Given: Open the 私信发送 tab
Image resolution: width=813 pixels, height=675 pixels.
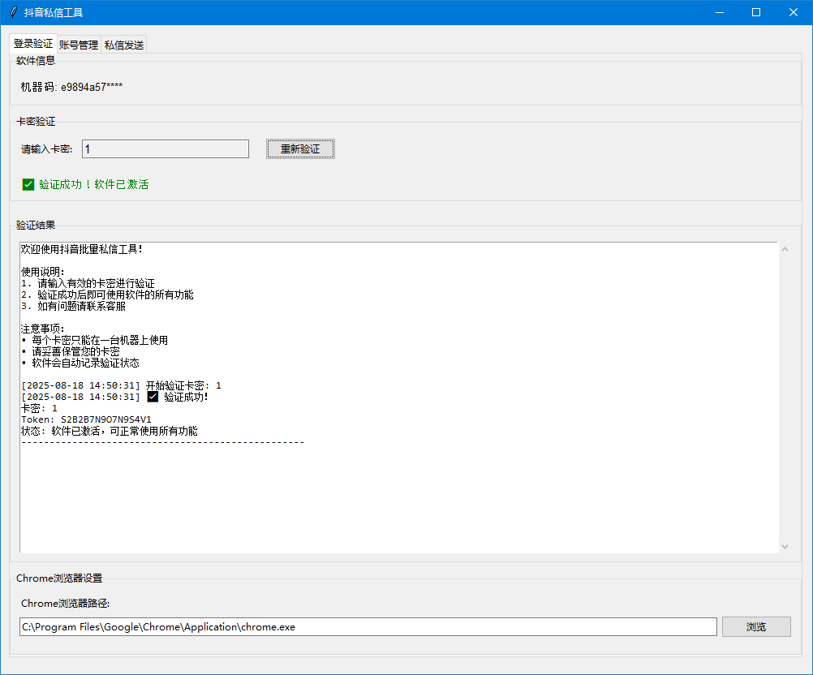Looking at the screenshot, I should (x=124, y=45).
